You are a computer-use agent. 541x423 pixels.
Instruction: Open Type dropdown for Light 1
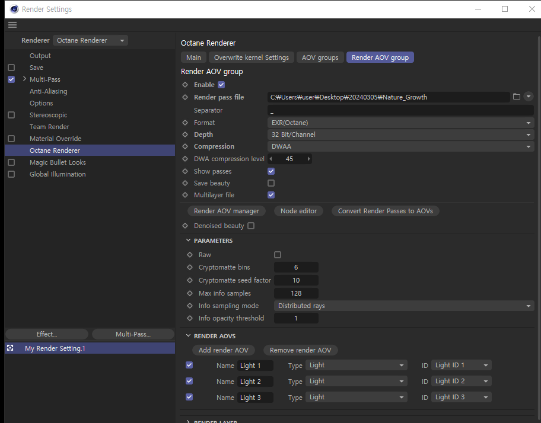(x=357, y=365)
